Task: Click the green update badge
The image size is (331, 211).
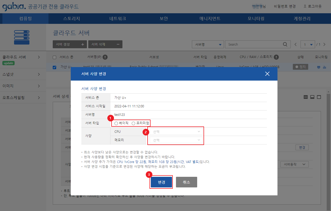Action: pyautogui.click(x=8, y=63)
